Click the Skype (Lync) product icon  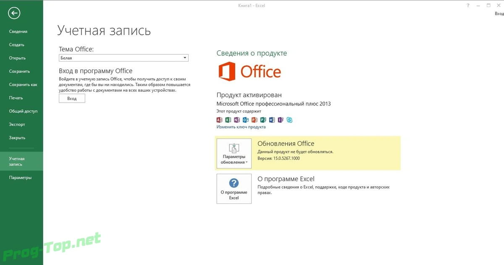click(x=289, y=120)
